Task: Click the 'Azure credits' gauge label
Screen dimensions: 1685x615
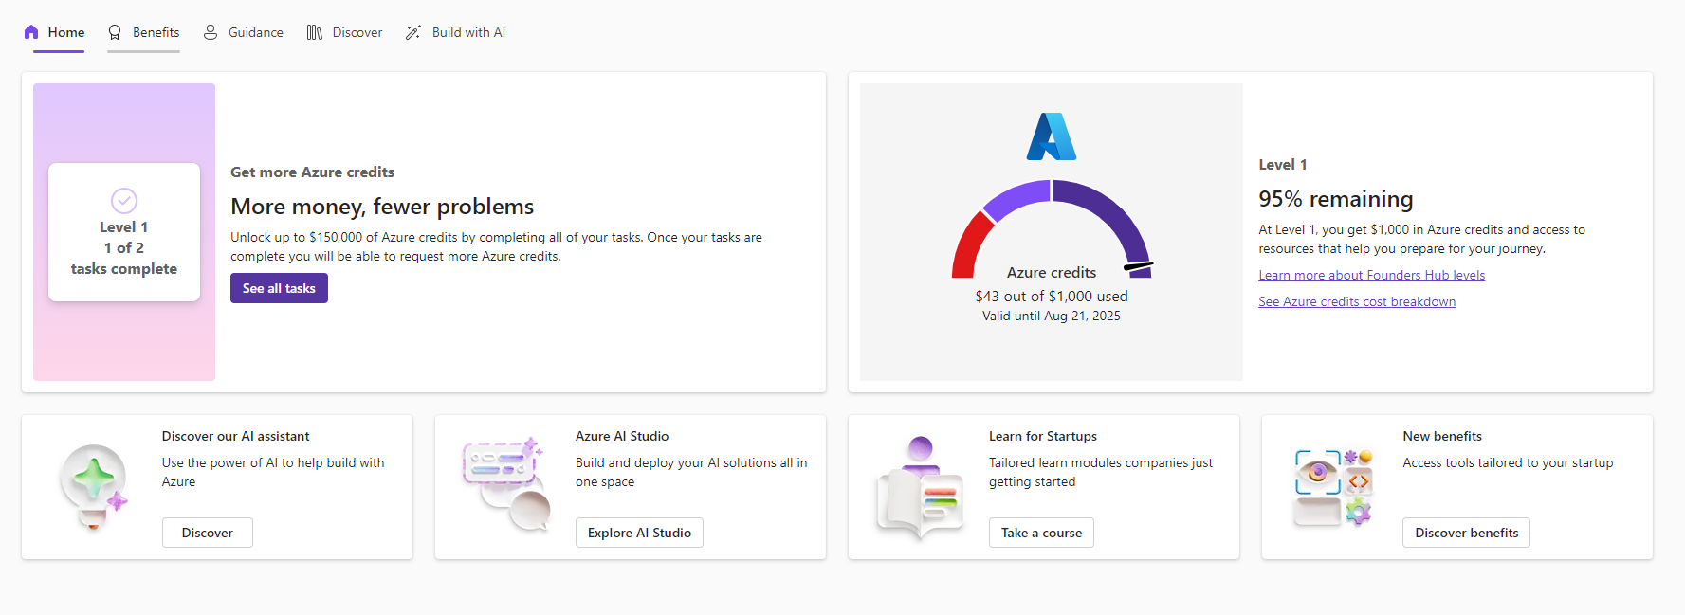Action: click(x=1052, y=273)
